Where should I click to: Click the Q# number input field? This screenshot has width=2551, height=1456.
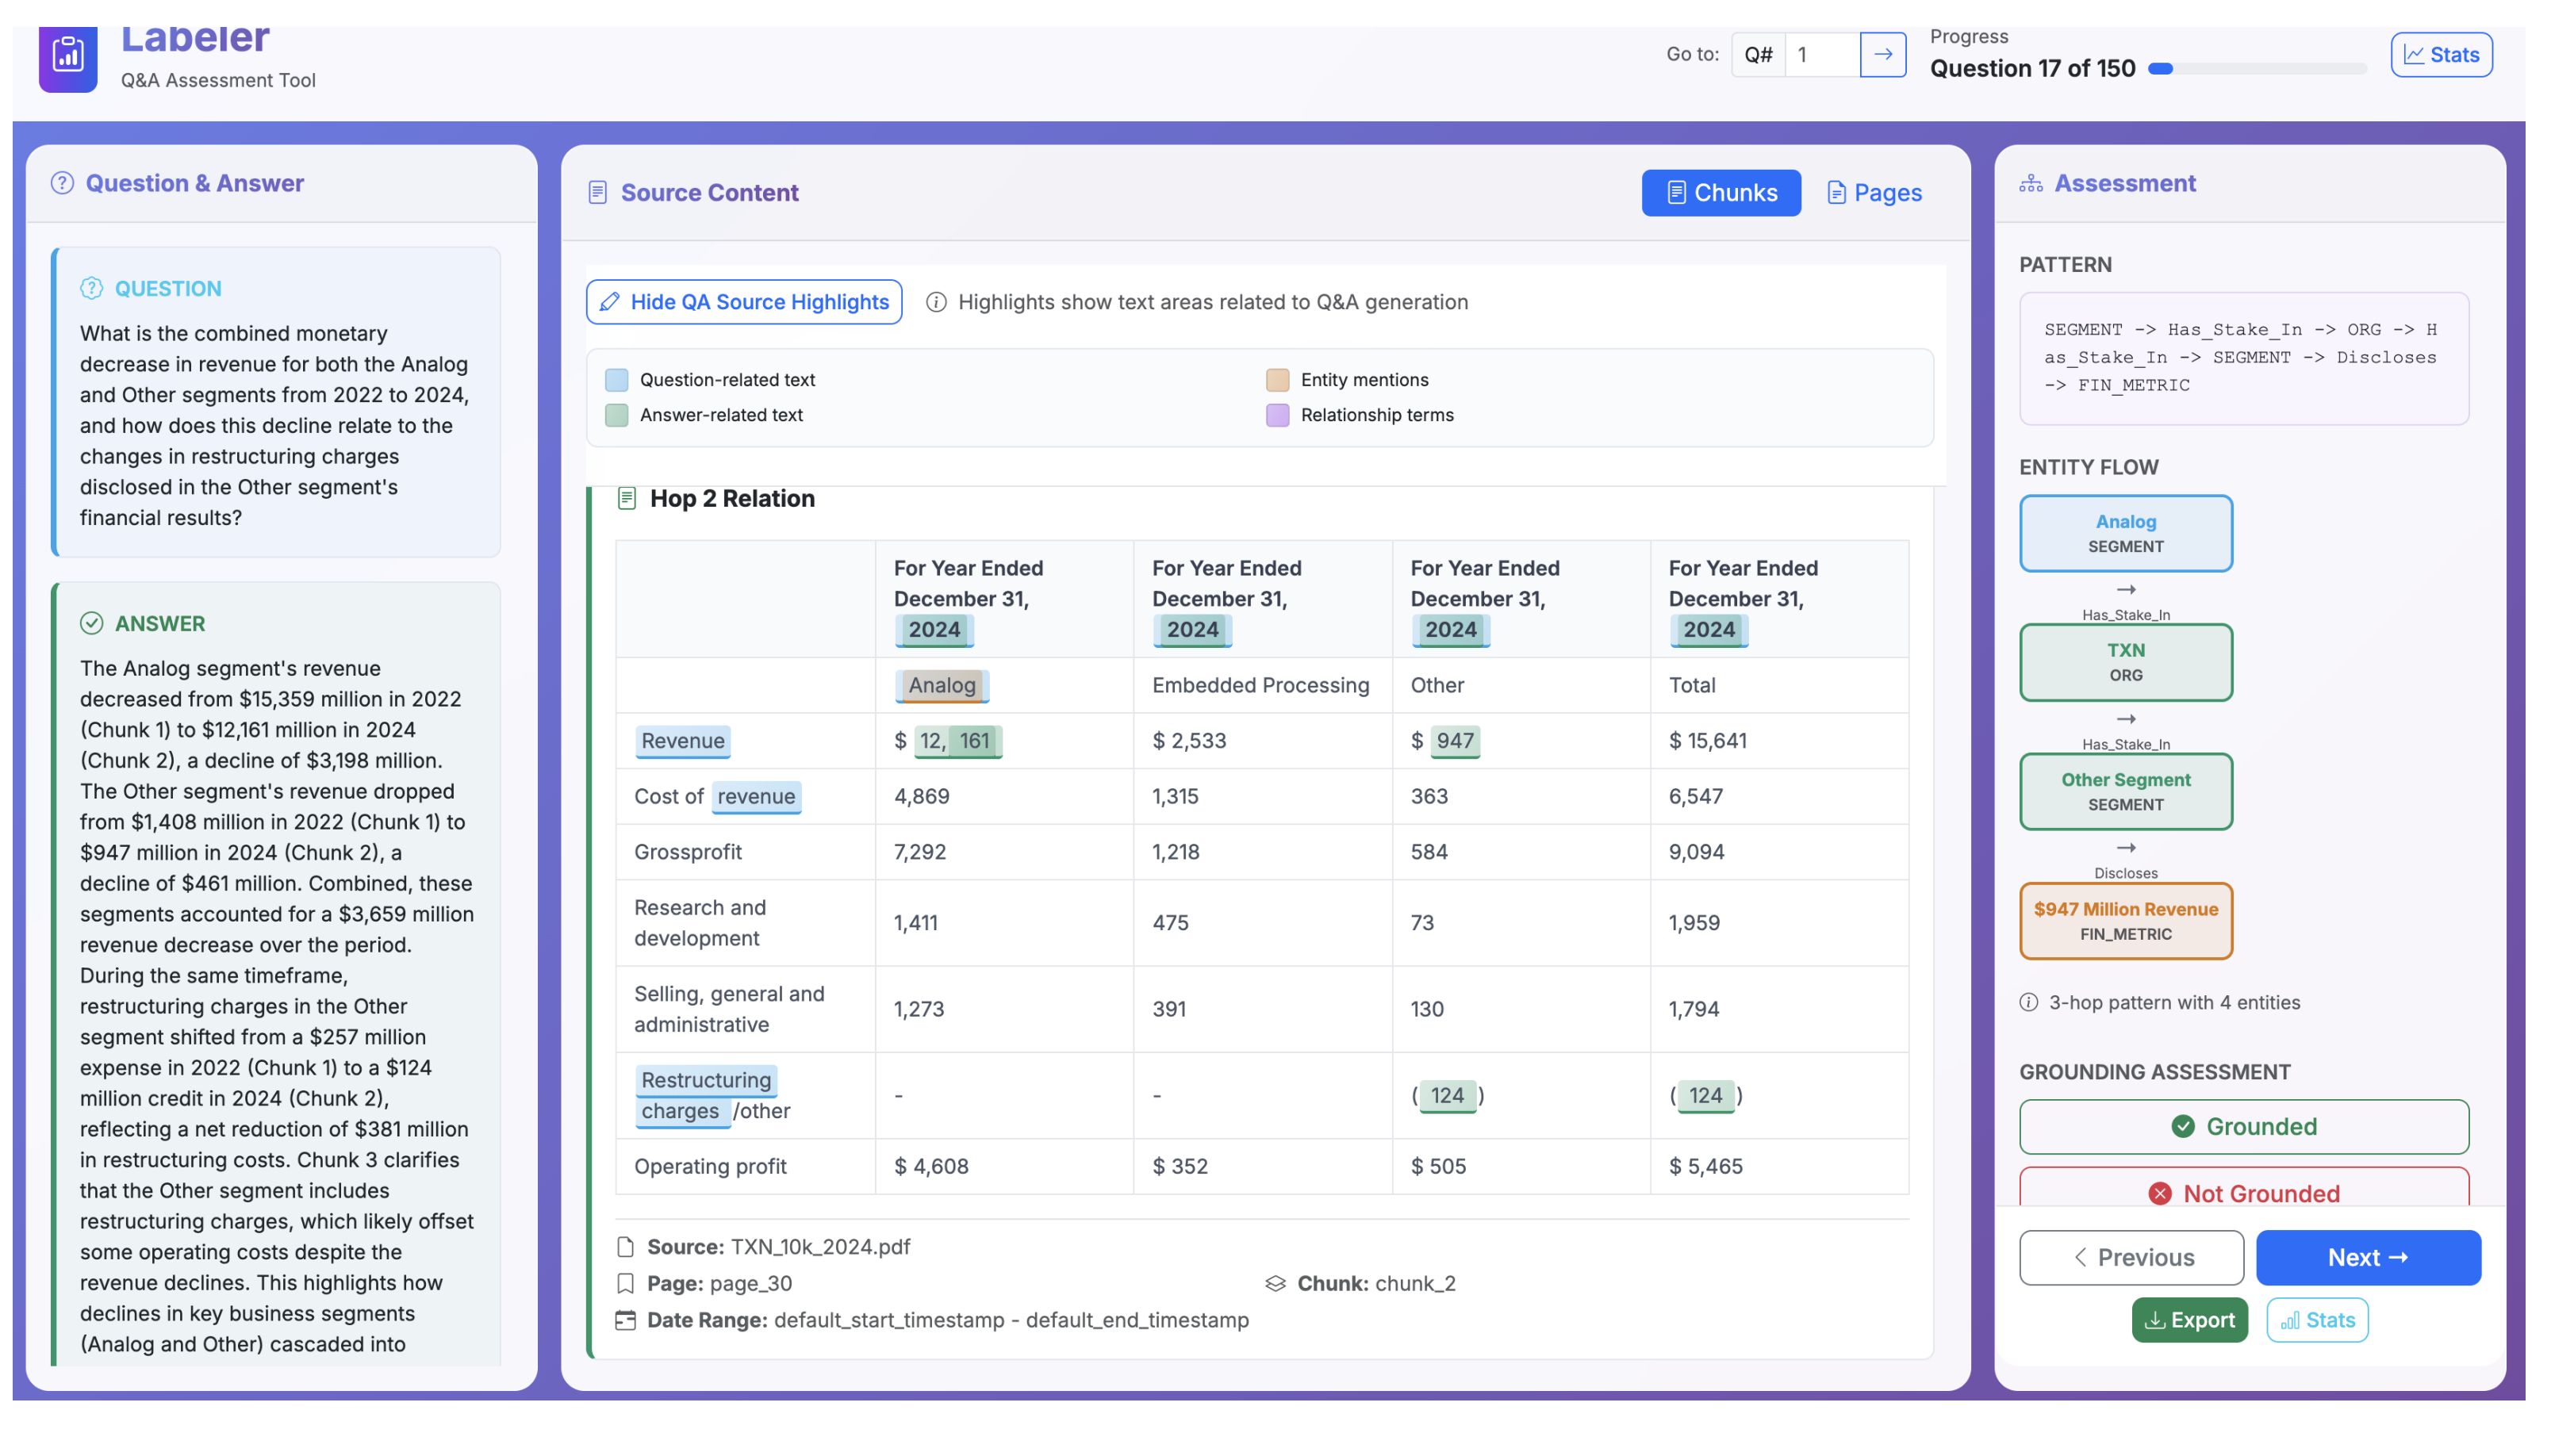click(x=1822, y=54)
